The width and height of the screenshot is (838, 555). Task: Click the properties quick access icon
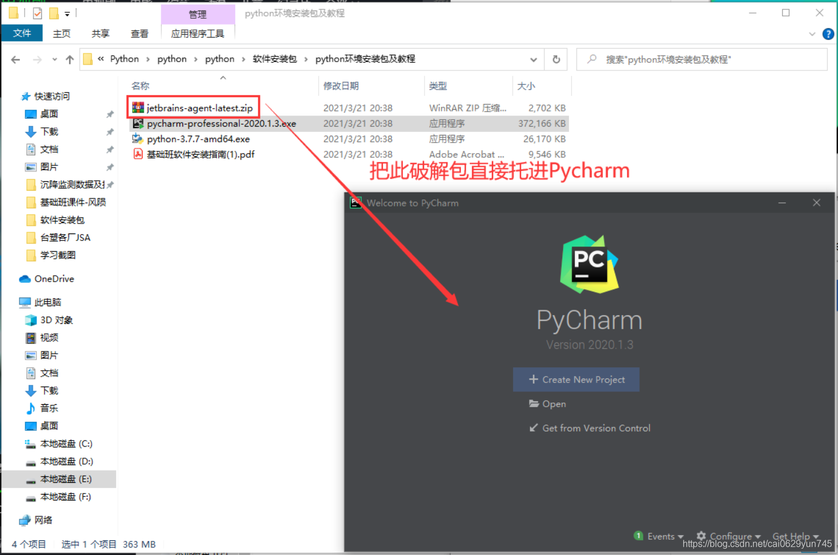[x=38, y=13]
